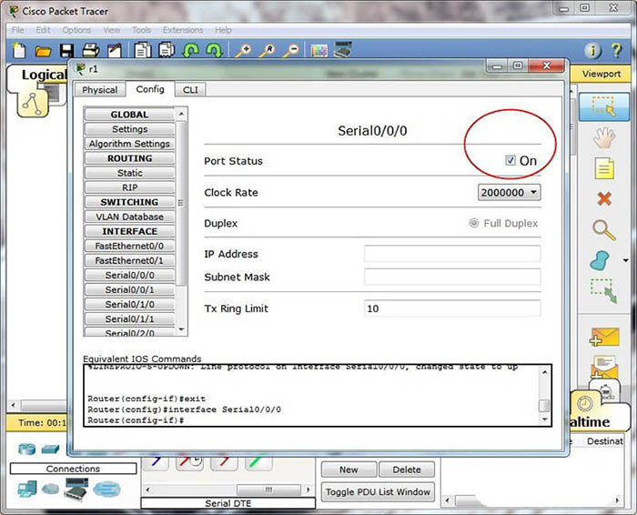
Task: Open the Extensions menu
Action: 183,30
